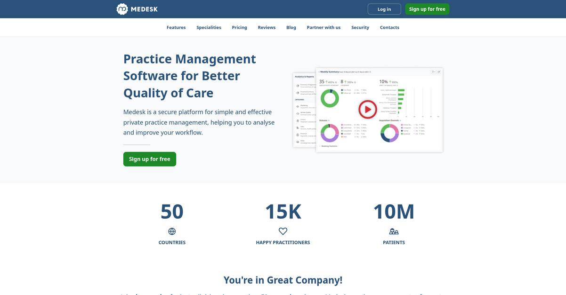Open the Reviews page
566x295 pixels.
[x=267, y=27]
